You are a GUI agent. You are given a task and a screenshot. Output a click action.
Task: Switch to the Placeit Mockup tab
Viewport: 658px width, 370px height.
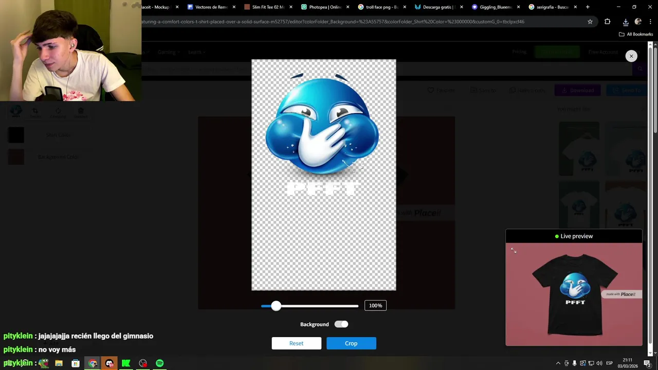(161, 7)
